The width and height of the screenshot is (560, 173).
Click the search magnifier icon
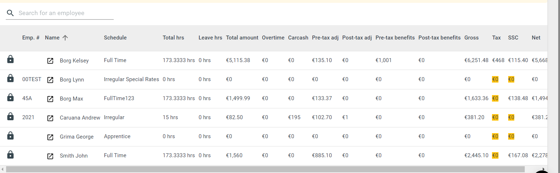point(11,13)
